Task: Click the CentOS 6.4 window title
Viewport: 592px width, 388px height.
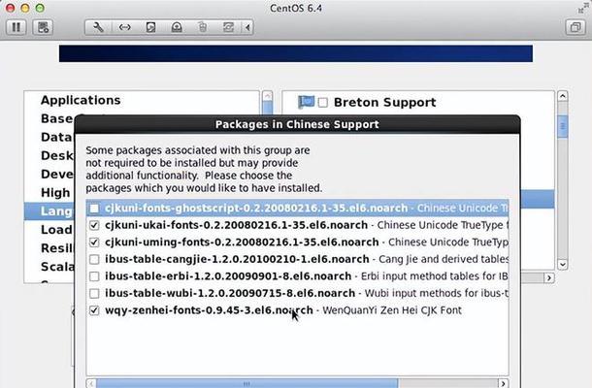Action: (x=296, y=9)
